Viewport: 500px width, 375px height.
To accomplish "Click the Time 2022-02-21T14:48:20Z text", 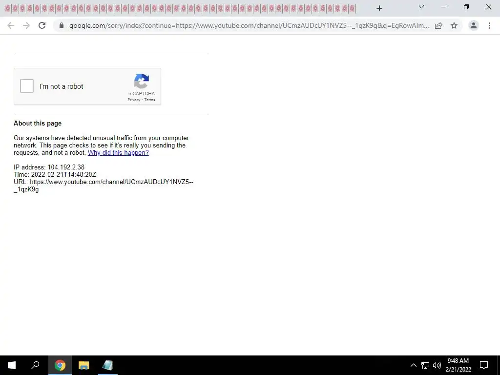I will point(55,174).
